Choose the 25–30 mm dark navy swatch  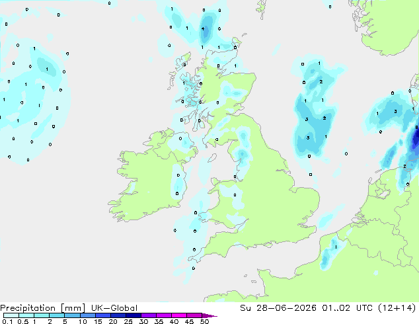point(133,315)
